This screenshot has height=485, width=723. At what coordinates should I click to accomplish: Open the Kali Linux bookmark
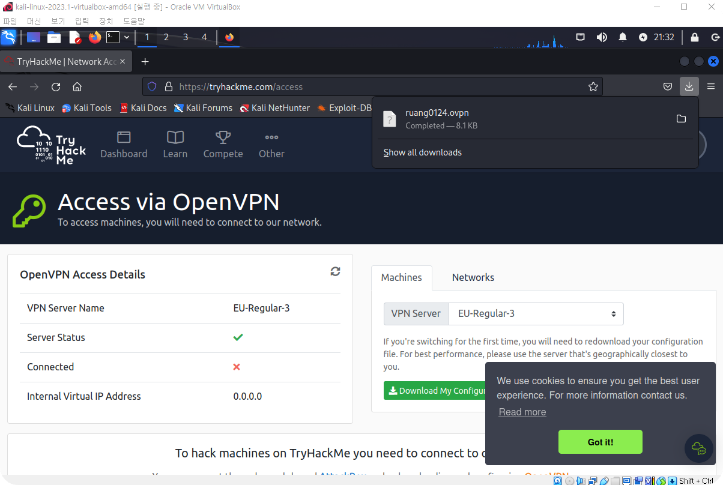30,108
